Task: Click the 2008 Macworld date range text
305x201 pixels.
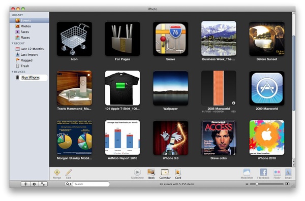Action: [x=212, y=112]
